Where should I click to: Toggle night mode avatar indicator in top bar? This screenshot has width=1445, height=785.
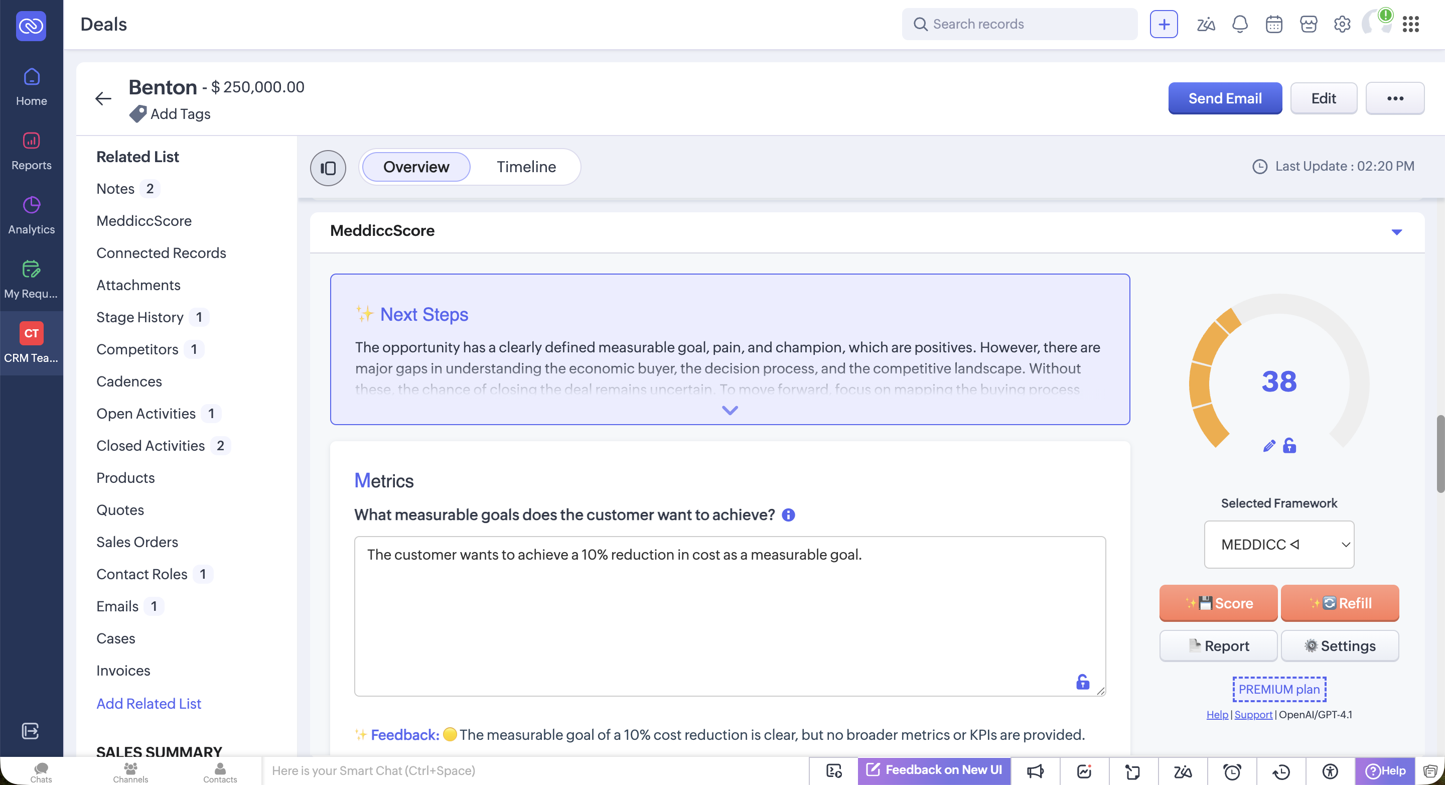click(1375, 24)
